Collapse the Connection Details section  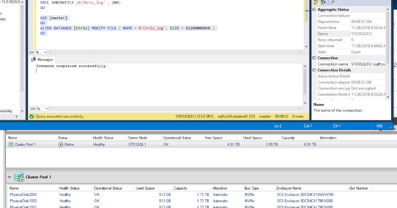[x=314, y=70]
